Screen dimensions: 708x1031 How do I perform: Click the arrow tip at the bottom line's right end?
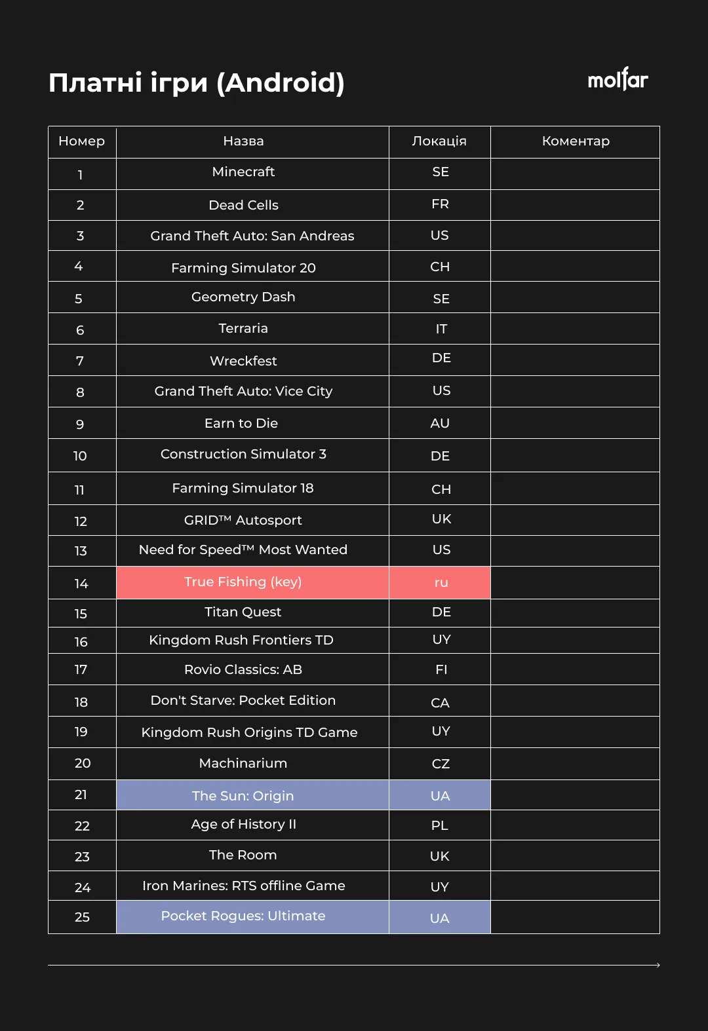tap(658, 965)
